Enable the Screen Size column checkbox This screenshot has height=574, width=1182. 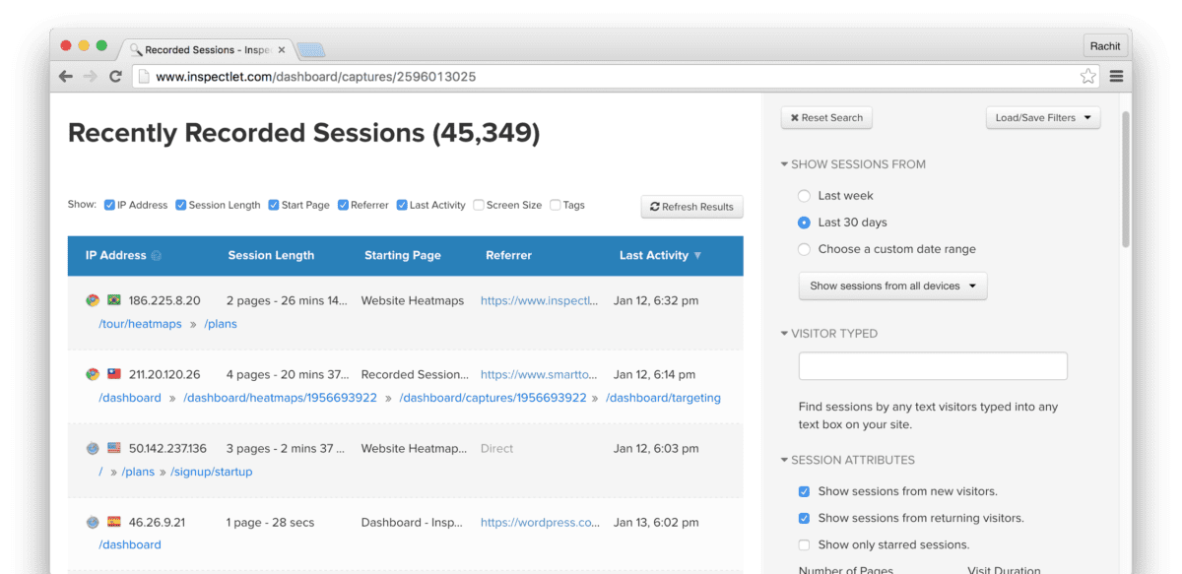tap(479, 205)
